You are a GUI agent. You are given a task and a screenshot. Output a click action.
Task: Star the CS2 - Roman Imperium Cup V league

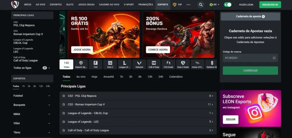click(x=64, y=104)
